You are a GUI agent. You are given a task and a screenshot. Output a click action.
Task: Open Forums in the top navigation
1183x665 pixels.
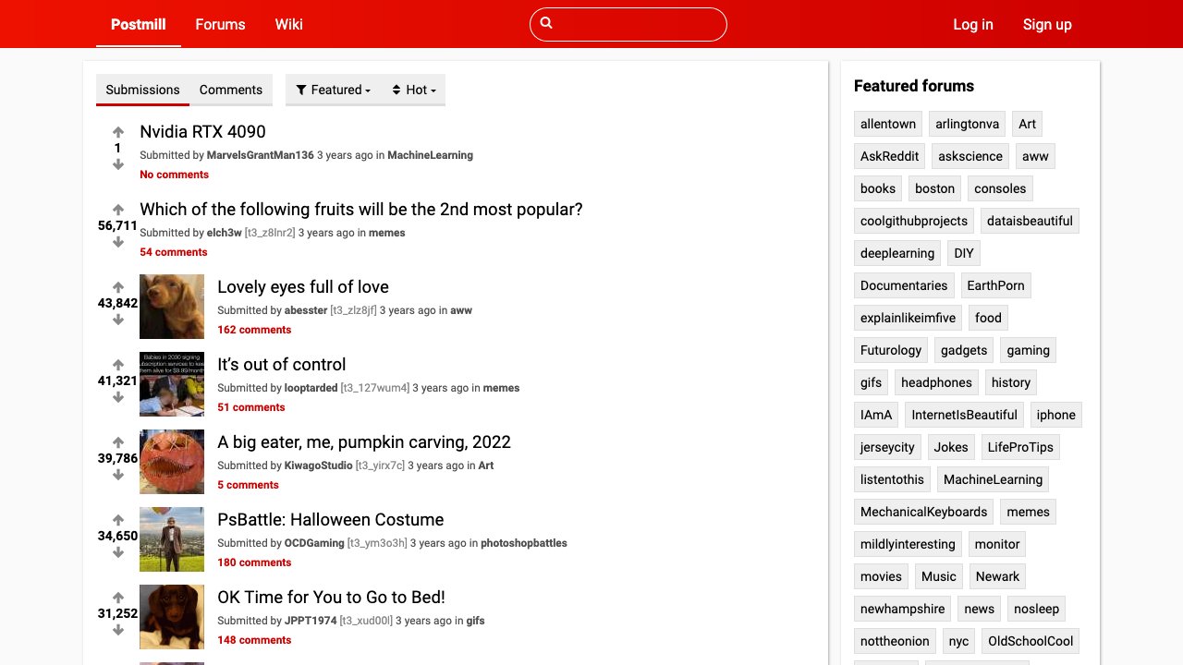click(x=220, y=24)
